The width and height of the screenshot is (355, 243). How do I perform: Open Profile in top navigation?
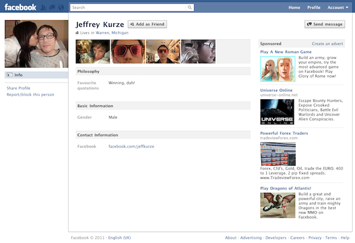click(313, 8)
